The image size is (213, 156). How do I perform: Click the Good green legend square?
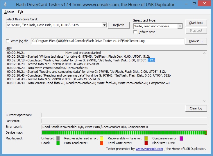pyautogui.click(x=58, y=143)
